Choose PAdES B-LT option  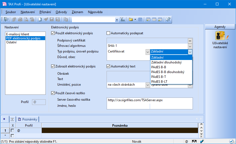click(x=171, y=81)
